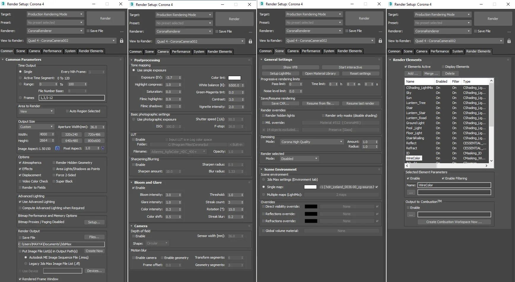Check Render hidden lights

click(x=263, y=116)
